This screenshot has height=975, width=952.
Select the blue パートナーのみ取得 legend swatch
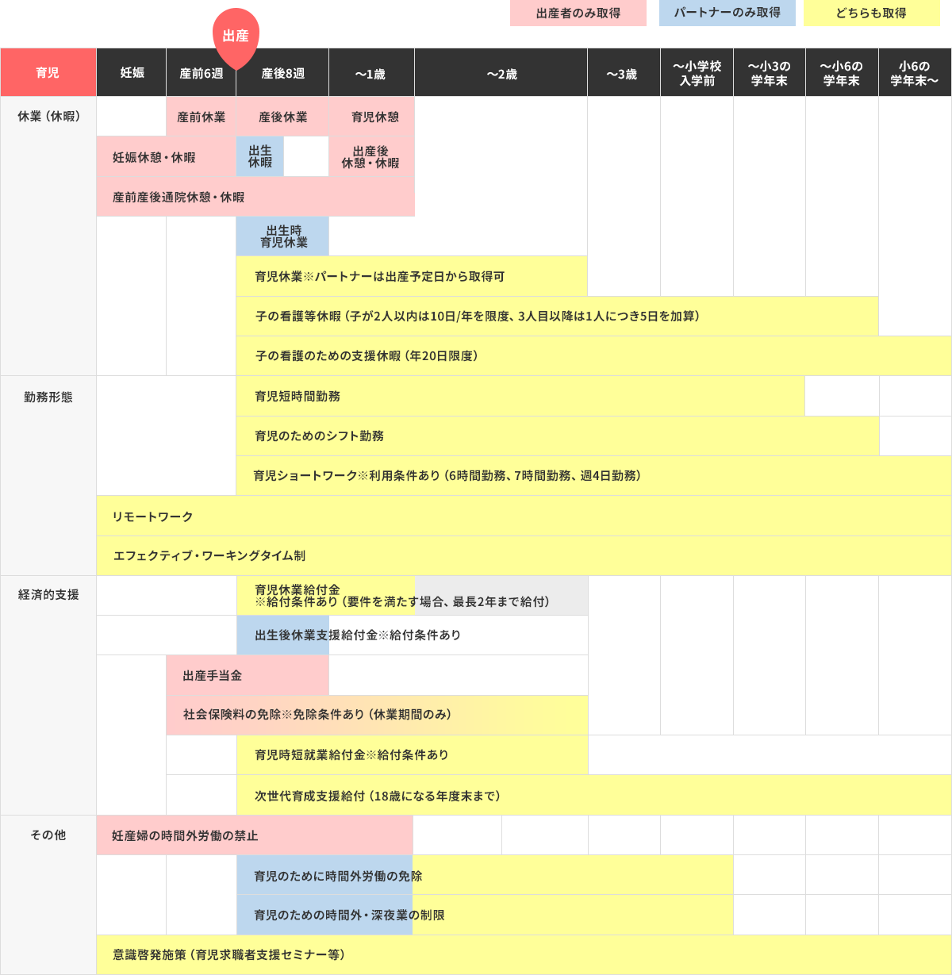click(x=727, y=13)
